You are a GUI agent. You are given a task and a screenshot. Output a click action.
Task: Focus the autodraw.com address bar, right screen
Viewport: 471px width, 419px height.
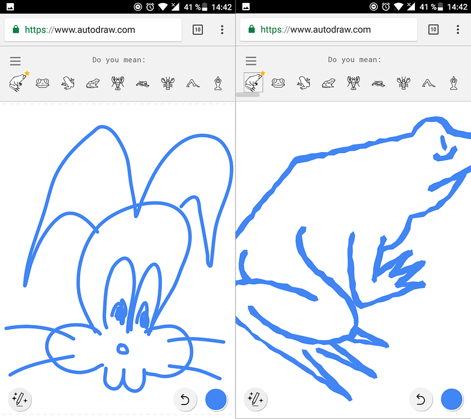pyautogui.click(x=329, y=30)
